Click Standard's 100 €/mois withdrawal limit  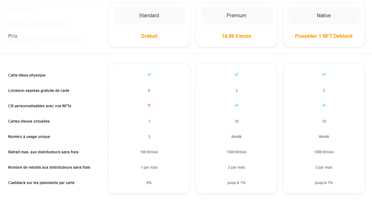(x=149, y=152)
